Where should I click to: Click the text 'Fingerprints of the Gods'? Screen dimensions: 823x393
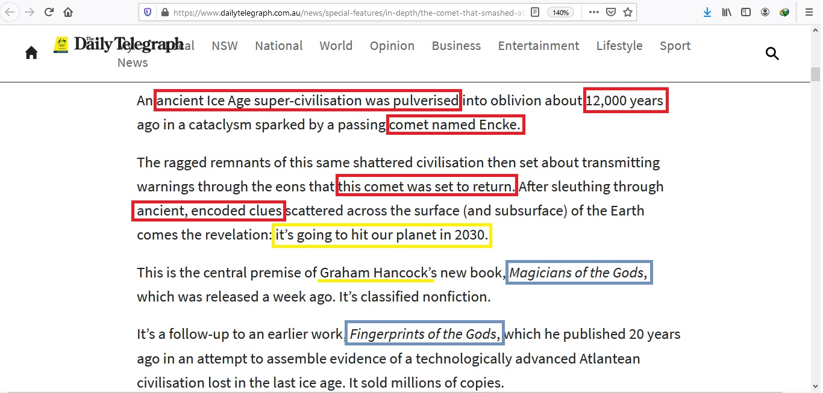tap(423, 333)
